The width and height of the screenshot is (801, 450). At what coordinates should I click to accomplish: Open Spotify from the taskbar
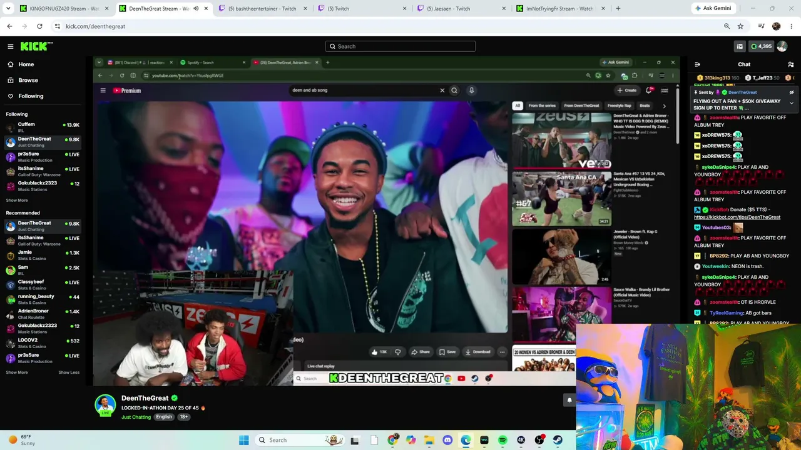503,440
